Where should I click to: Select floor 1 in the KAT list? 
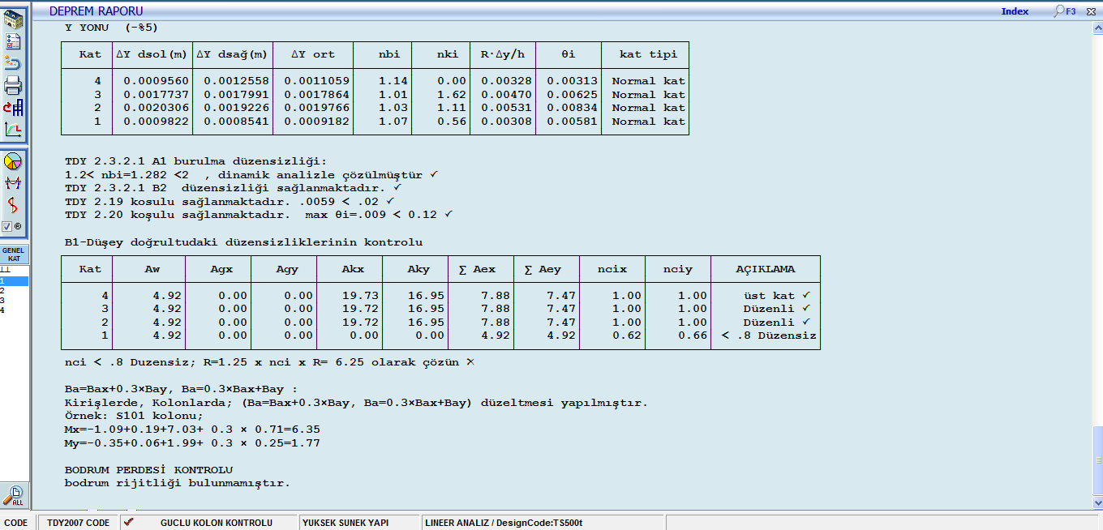14,280
